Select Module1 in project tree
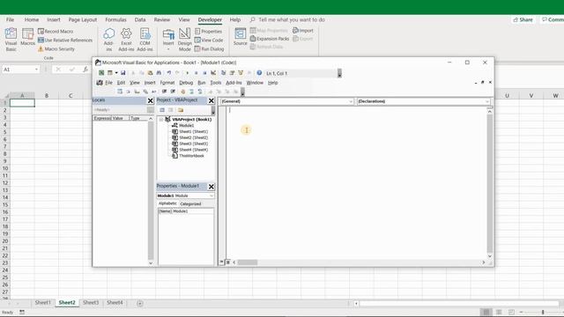The image size is (564, 317). (x=186, y=125)
